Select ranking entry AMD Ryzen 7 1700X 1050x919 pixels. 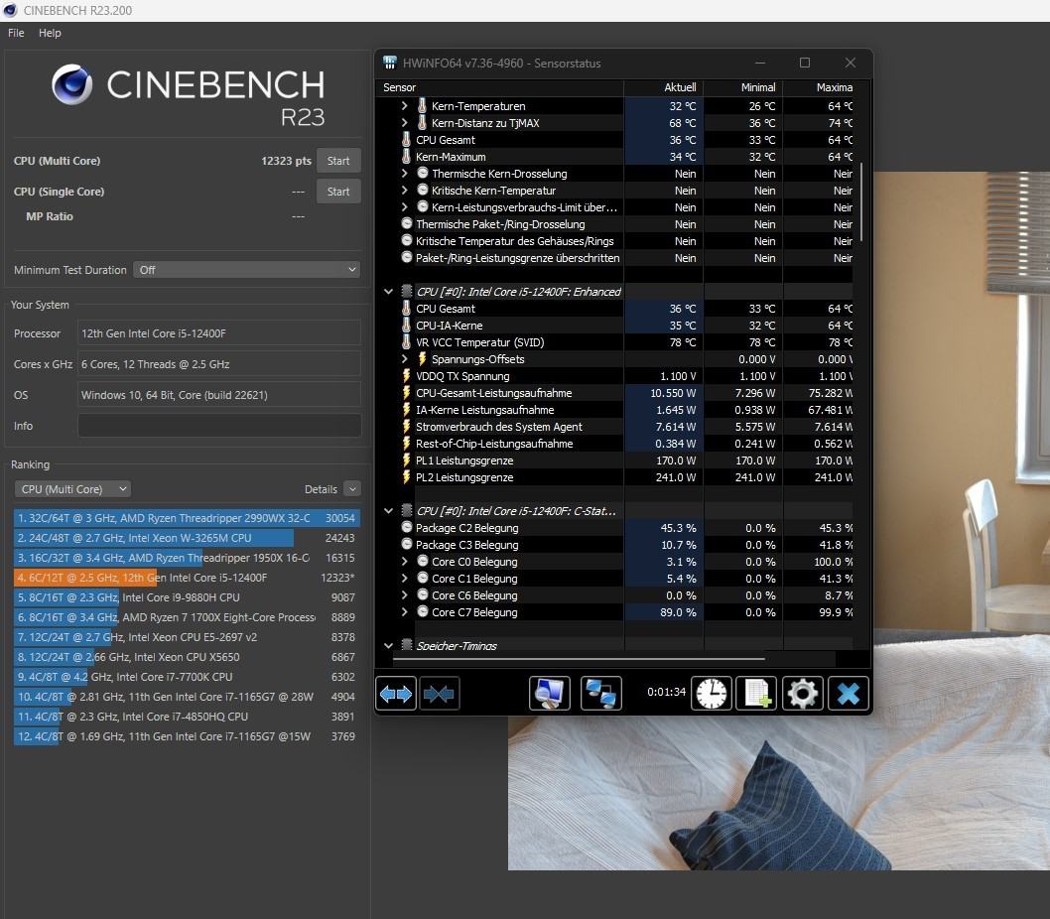(187, 617)
